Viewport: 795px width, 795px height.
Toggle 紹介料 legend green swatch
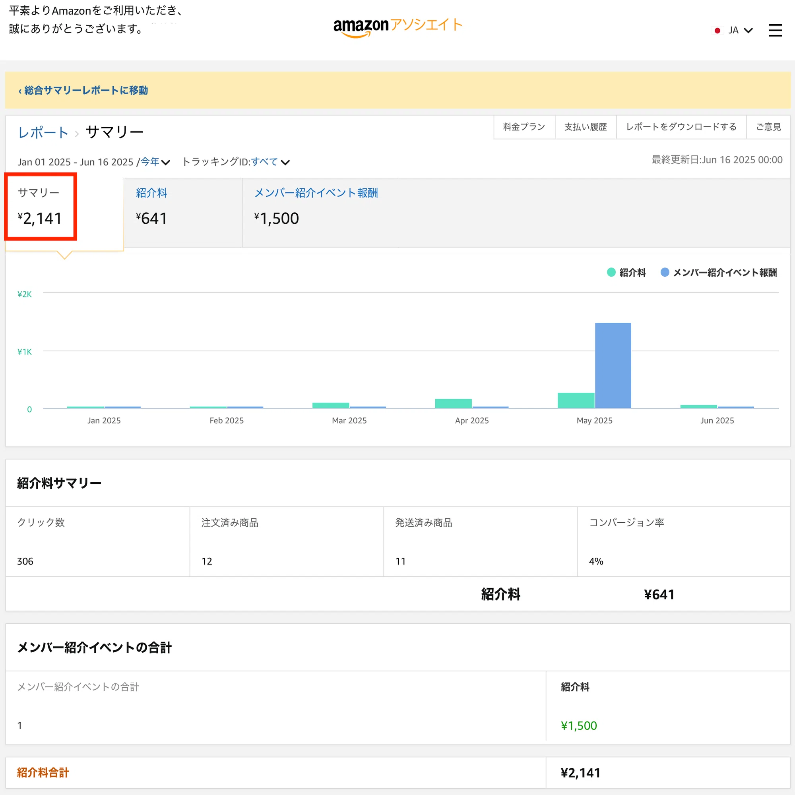point(611,272)
